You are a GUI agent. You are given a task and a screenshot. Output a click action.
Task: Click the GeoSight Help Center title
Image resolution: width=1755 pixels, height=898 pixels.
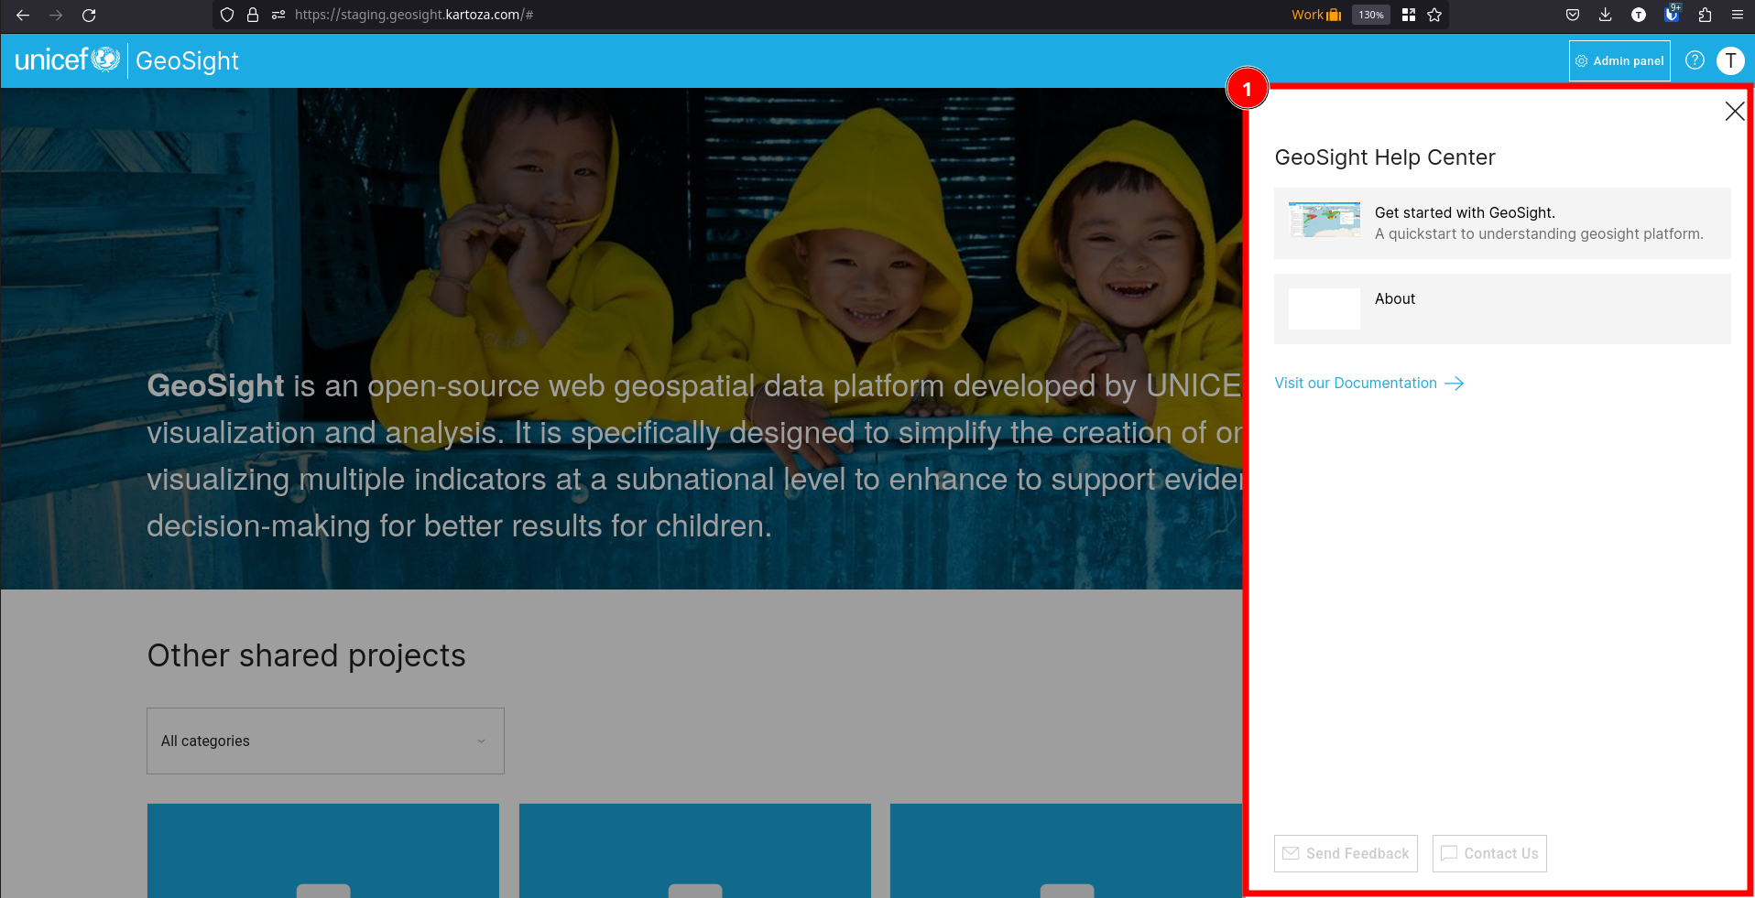[x=1385, y=157]
